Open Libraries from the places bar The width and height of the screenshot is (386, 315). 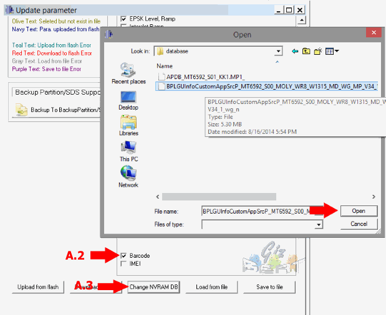pos(128,126)
